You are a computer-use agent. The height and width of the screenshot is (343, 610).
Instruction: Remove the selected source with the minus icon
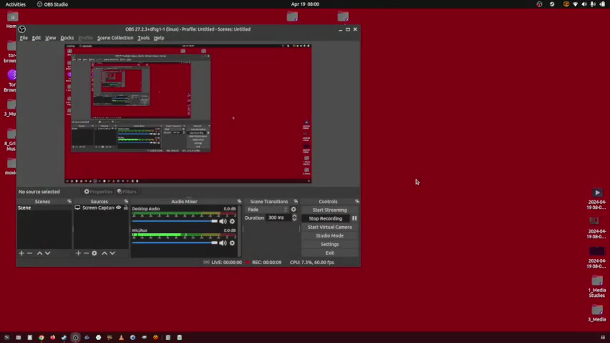click(86, 253)
